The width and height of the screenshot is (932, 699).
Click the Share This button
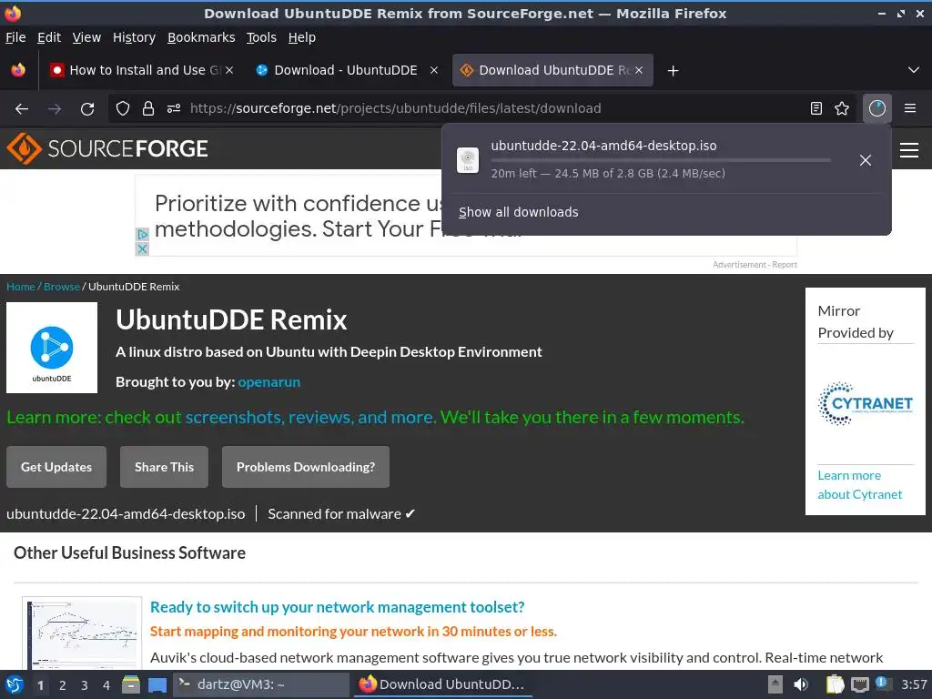click(164, 467)
